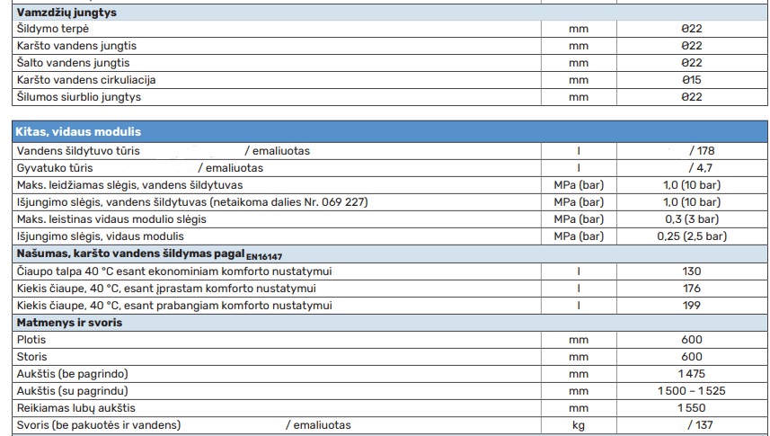Select the 'Šildymo terpė' row label
The width and height of the screenshot is (770, 436).
point(53,29)
